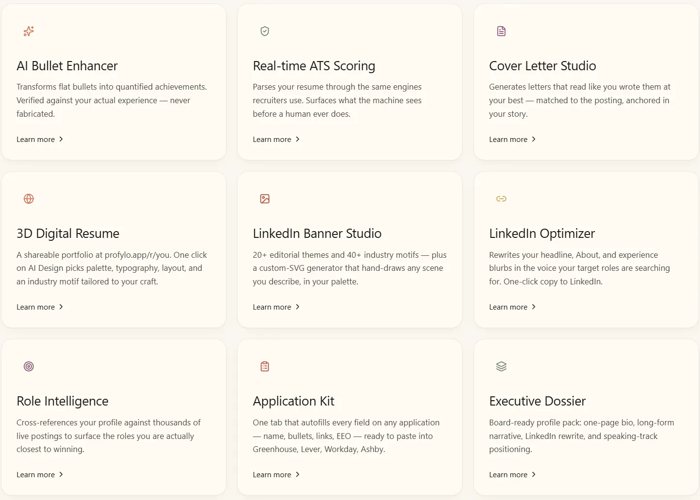The height and width of the screenshot is (500, 700).
Task: Select the Cover Letter Studio heading
Action: (542, 66)
